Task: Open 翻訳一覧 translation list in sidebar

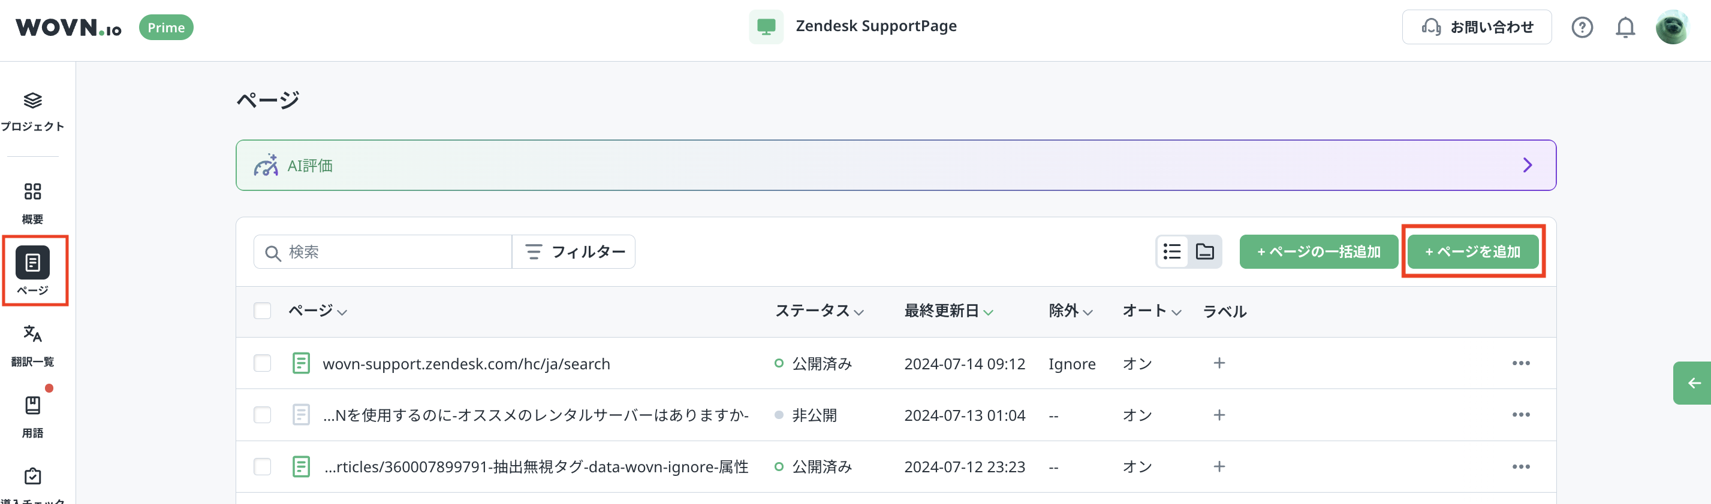Action: pos(32,345)
